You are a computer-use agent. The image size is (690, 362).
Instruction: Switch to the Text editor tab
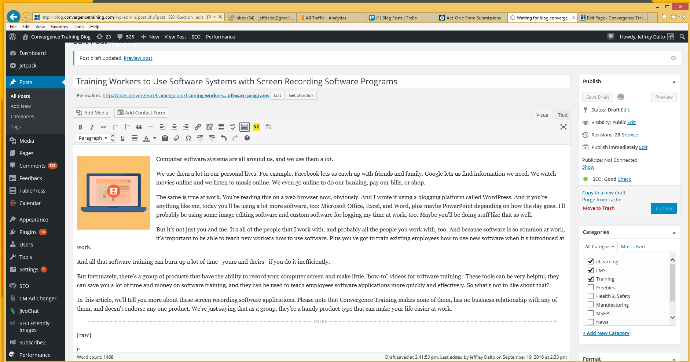562,115
